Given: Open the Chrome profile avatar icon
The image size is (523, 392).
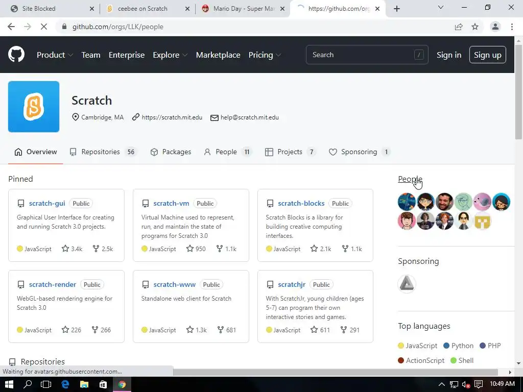Looking at the screenshot, I should [495, 27].
